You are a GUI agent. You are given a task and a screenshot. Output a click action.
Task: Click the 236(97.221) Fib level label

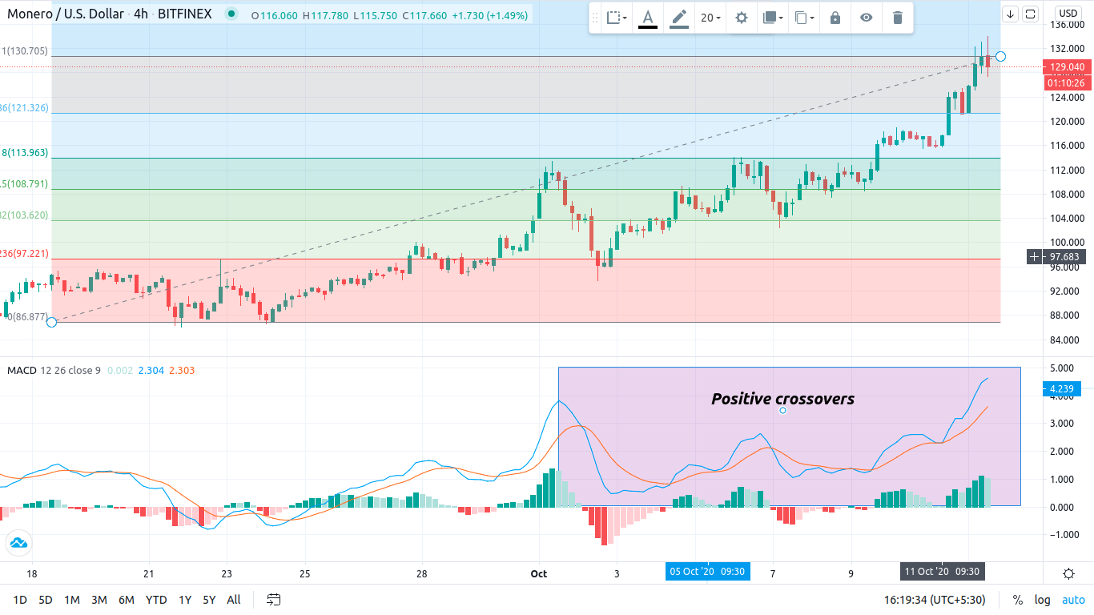tap(25, 253)
